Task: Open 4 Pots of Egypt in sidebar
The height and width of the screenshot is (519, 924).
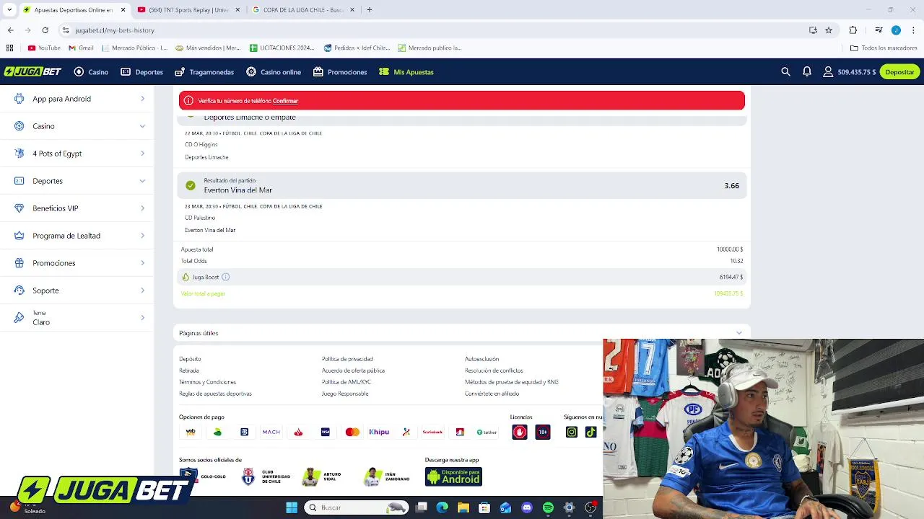Action: [78, 154]
